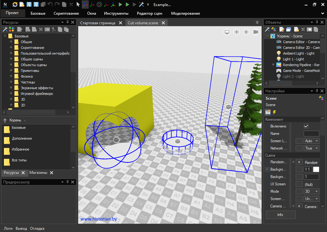Screen dimensions: 327x232
Task: Open the Network dropdown showing True
Action: [x=311, y=148]
